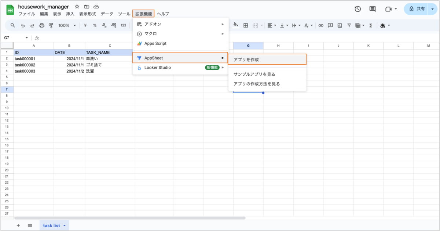The height and width of the screenshot is (231, 440).
Task: Open the horizontal align dropdown
Action: [x=272, y=25]
